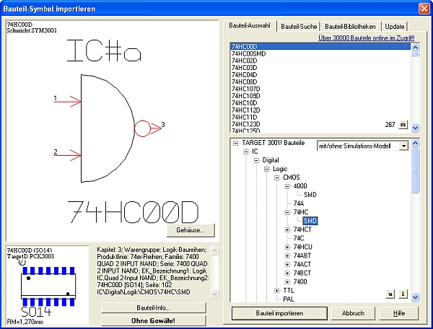Click the small 'm' button in parts list
The width and height of the screenshot is (433, 329).
click(x=403, y=124)
